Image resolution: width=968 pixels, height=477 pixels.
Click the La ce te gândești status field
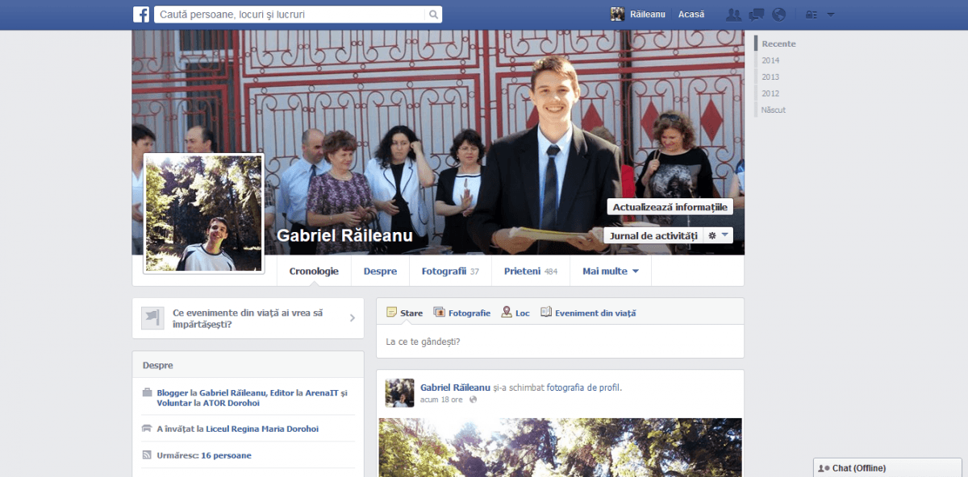pyautogui.click(x=559, y=342)
